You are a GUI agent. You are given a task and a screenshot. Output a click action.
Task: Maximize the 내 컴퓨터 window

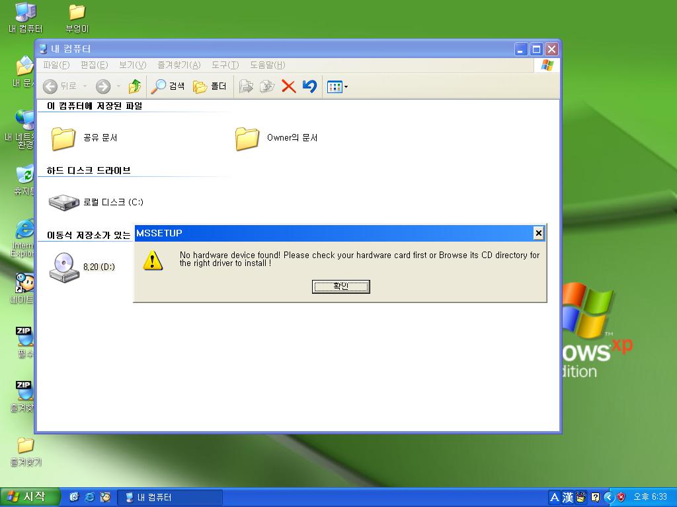[536, 49]
